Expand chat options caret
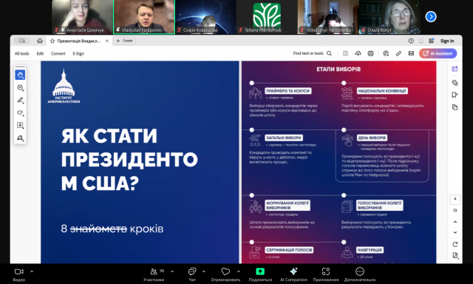Viewport: 473px width, 284px height. [x=204, y=271]
